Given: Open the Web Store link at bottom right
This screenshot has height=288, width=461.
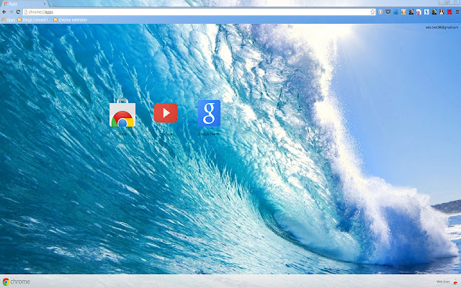Looking at the screenshot, I should (x=447, y=282).
